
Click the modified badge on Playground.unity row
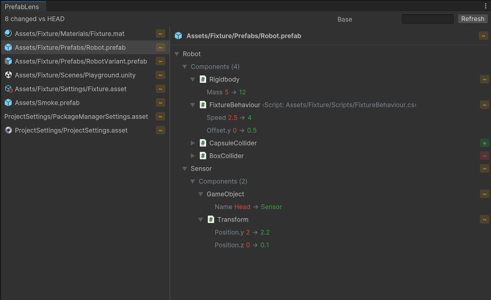(x=160, y=75)
